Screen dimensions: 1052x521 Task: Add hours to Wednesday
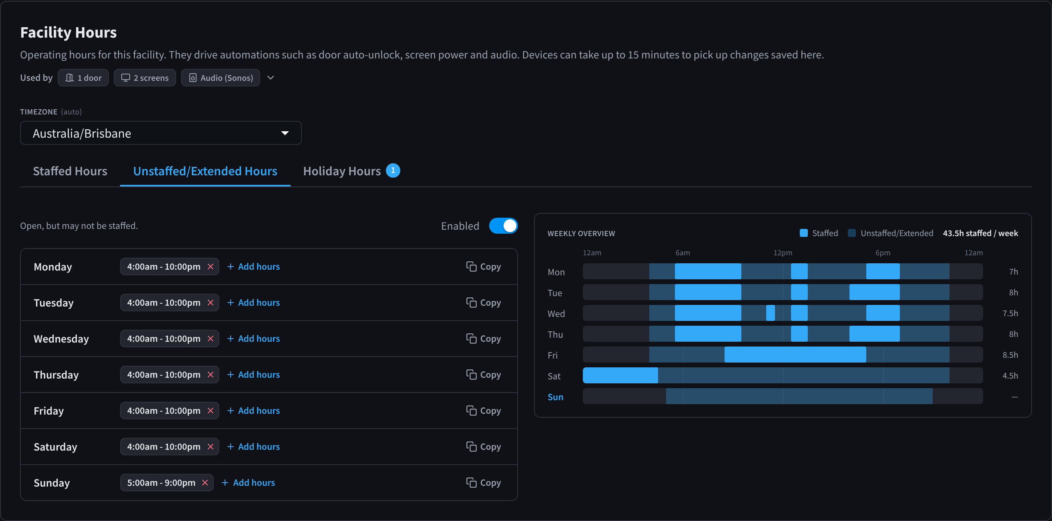(253, 339)
